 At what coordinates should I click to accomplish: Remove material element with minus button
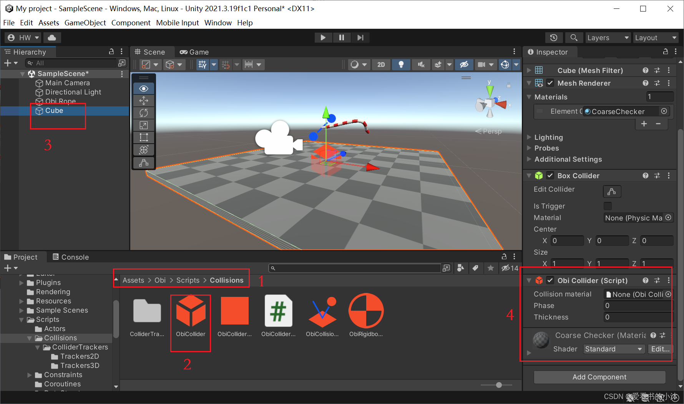tap(658, 124)
